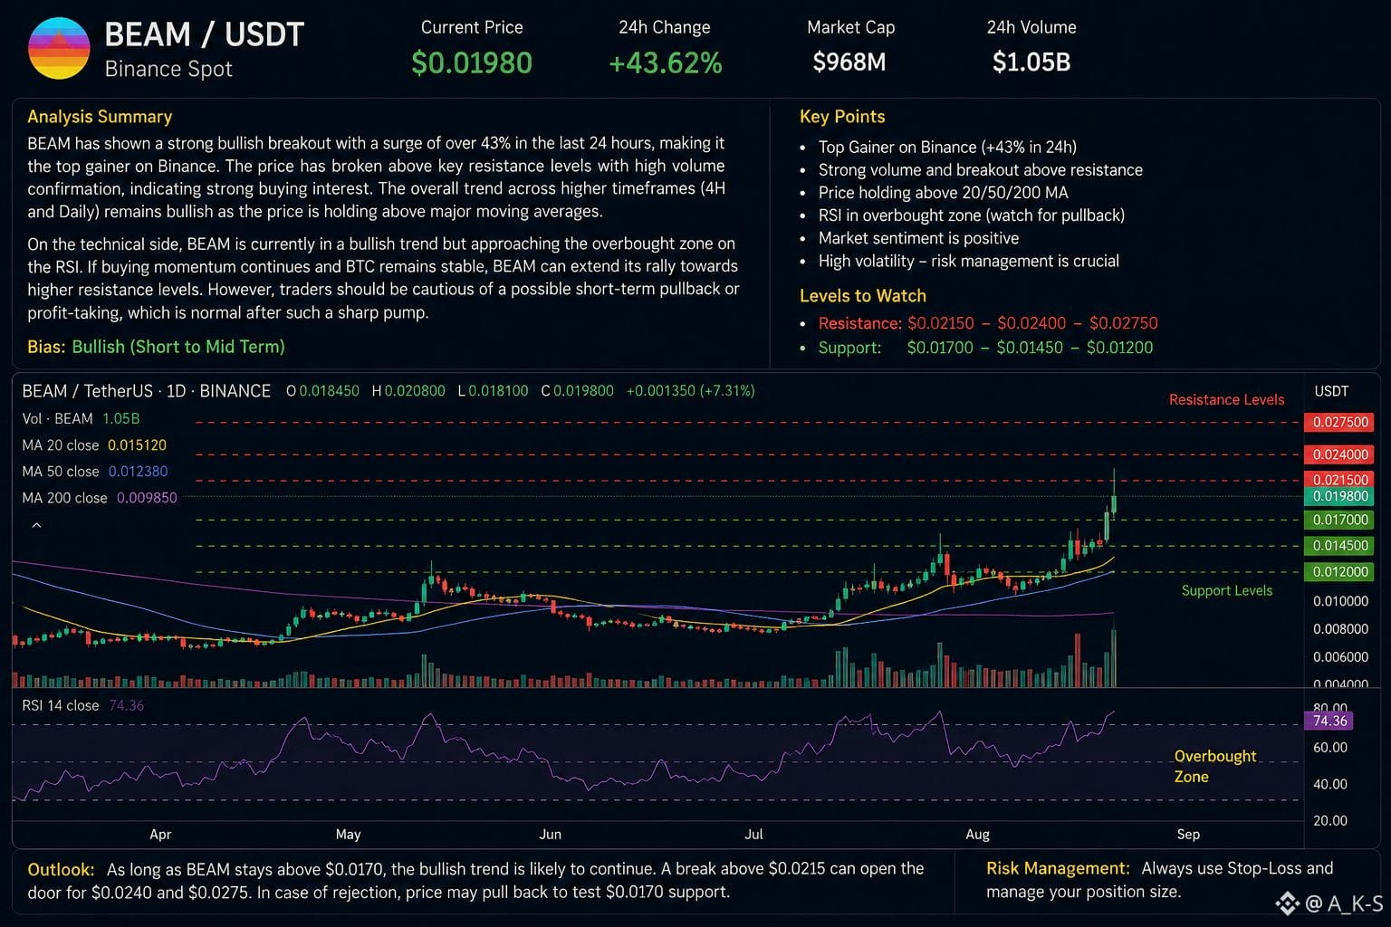Click the Binance logo near @A_K-S
Image resolution: width=1391 pixels, height=927 pixels.
pos(1287,903)
